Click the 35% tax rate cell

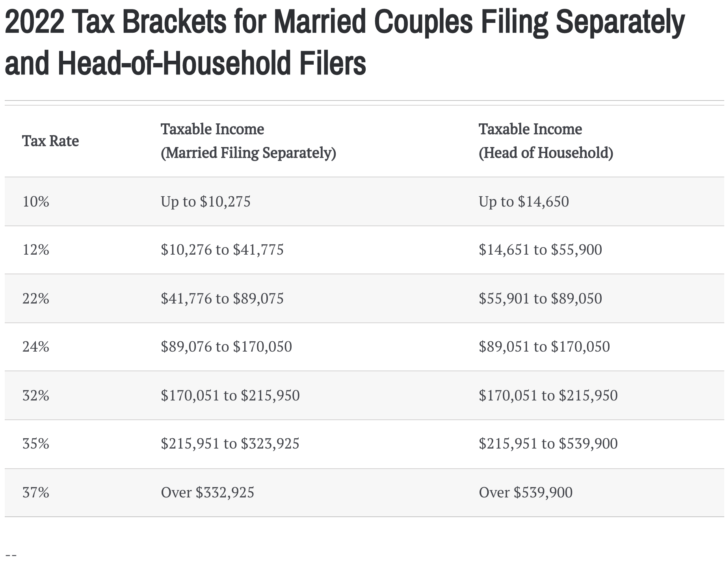click(36, 444)
